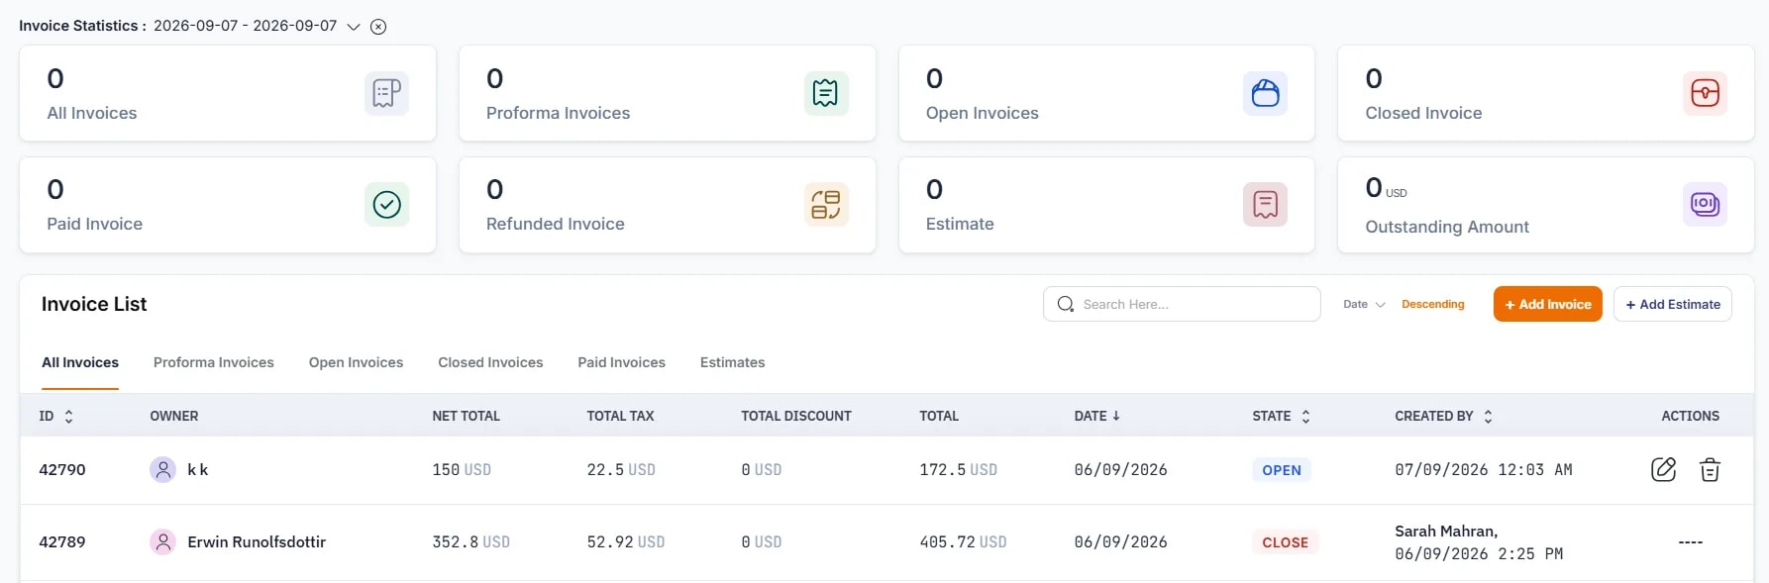Click net total 150 USD
The image size is (1769, 583).
click(x=462, y=469)
